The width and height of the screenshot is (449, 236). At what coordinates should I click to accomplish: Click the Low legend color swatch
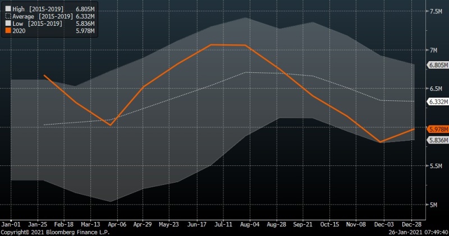[x=8, y=24]
